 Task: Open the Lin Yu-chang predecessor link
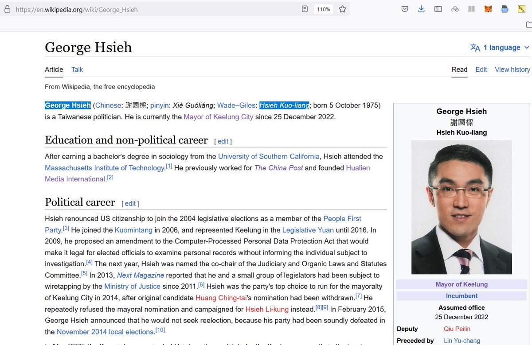[x=462, y=341]
